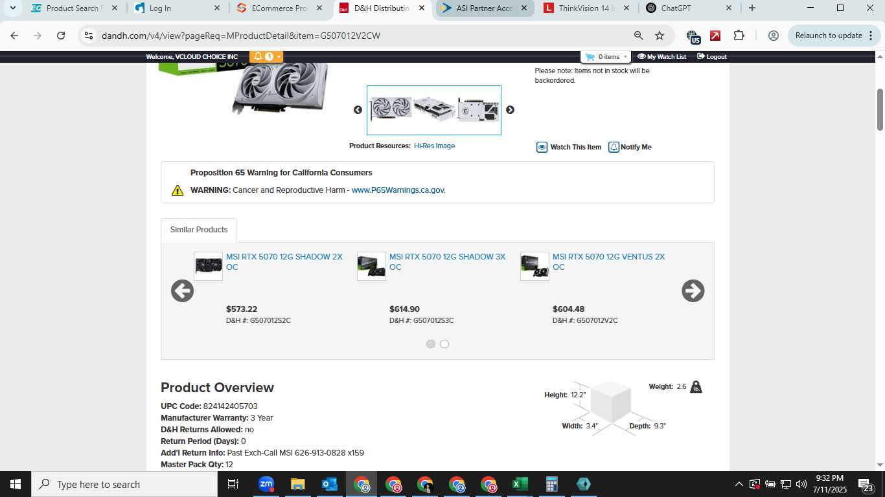Click the taskbar clock showing 9:32 PM

pyautogui.click(x=830, y=484)
